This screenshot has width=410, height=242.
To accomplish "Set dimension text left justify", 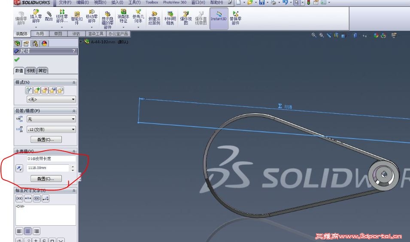I will 19,231.
